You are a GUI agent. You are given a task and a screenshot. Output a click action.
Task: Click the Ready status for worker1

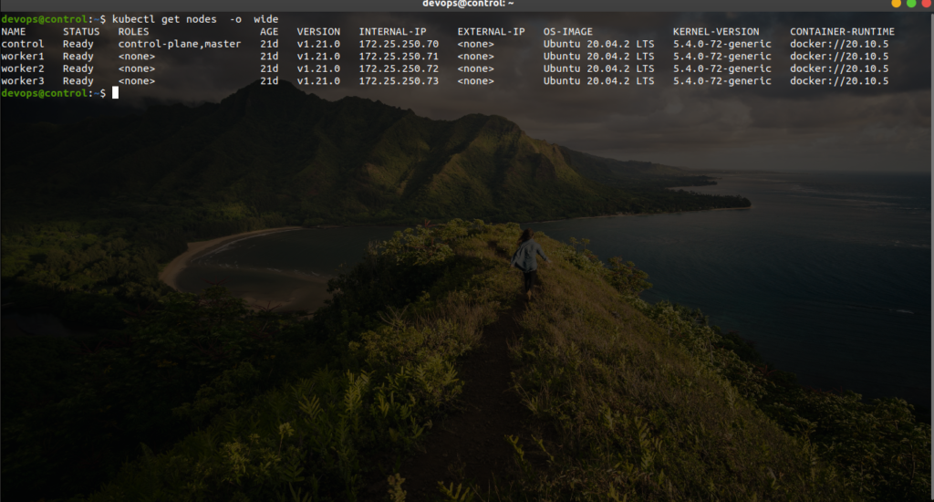point(78,57)
